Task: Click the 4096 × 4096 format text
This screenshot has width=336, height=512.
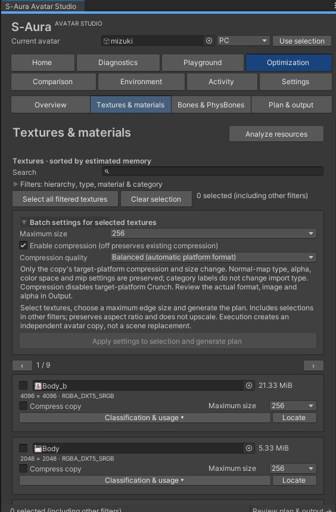Action: pyautogui.click(x=67, y=396)
